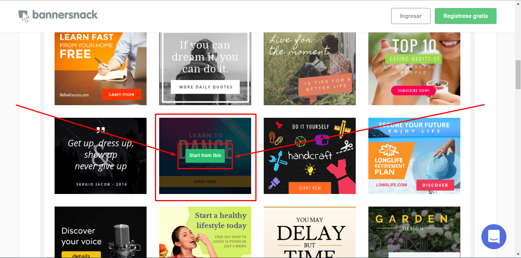Select the Get up dress up template

click(x=100, y=156)
